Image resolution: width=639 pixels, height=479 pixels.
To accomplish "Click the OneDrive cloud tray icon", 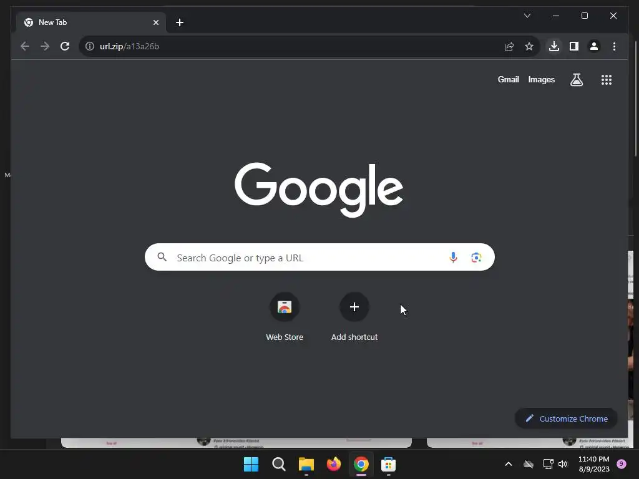I will 529,464.
